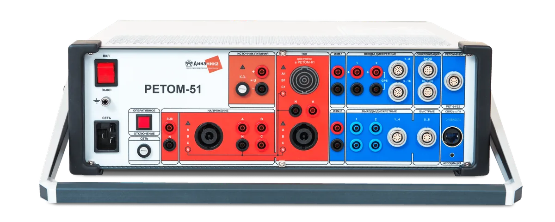Select the black minus socket of ИСТОЧНИК ПИТАНИЯ
The height and width of the screenshot is (222, 555).
(x=262, y=88)
